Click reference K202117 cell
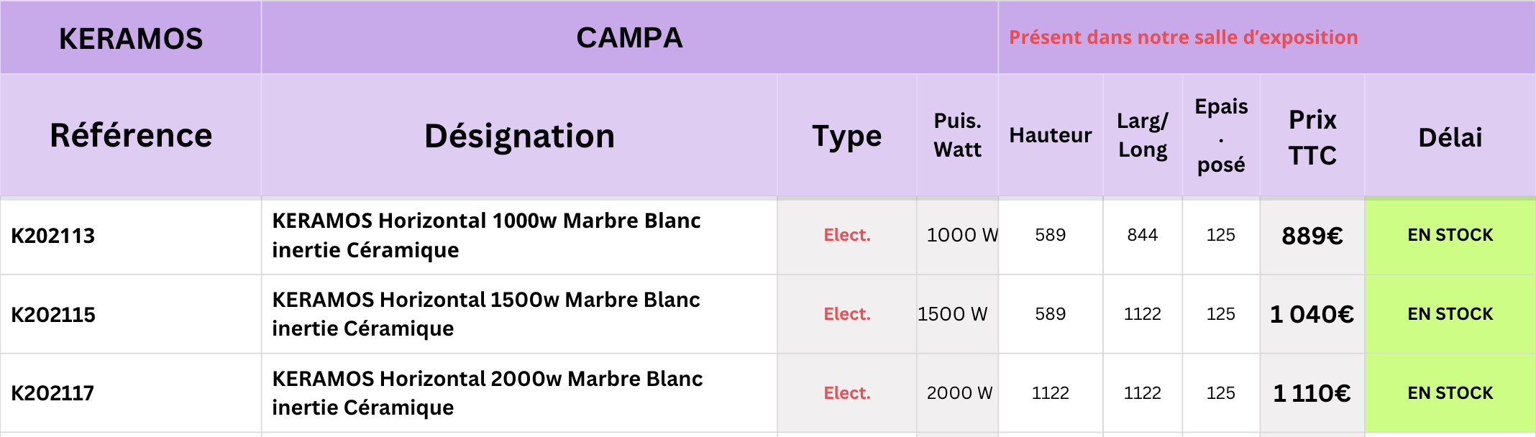 point(52,393)
